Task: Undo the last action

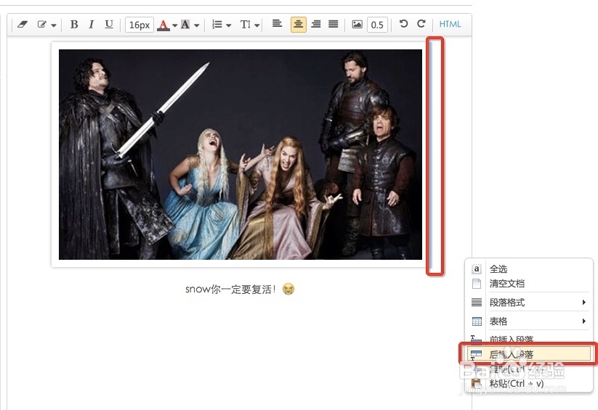Action: coord(403,24)
